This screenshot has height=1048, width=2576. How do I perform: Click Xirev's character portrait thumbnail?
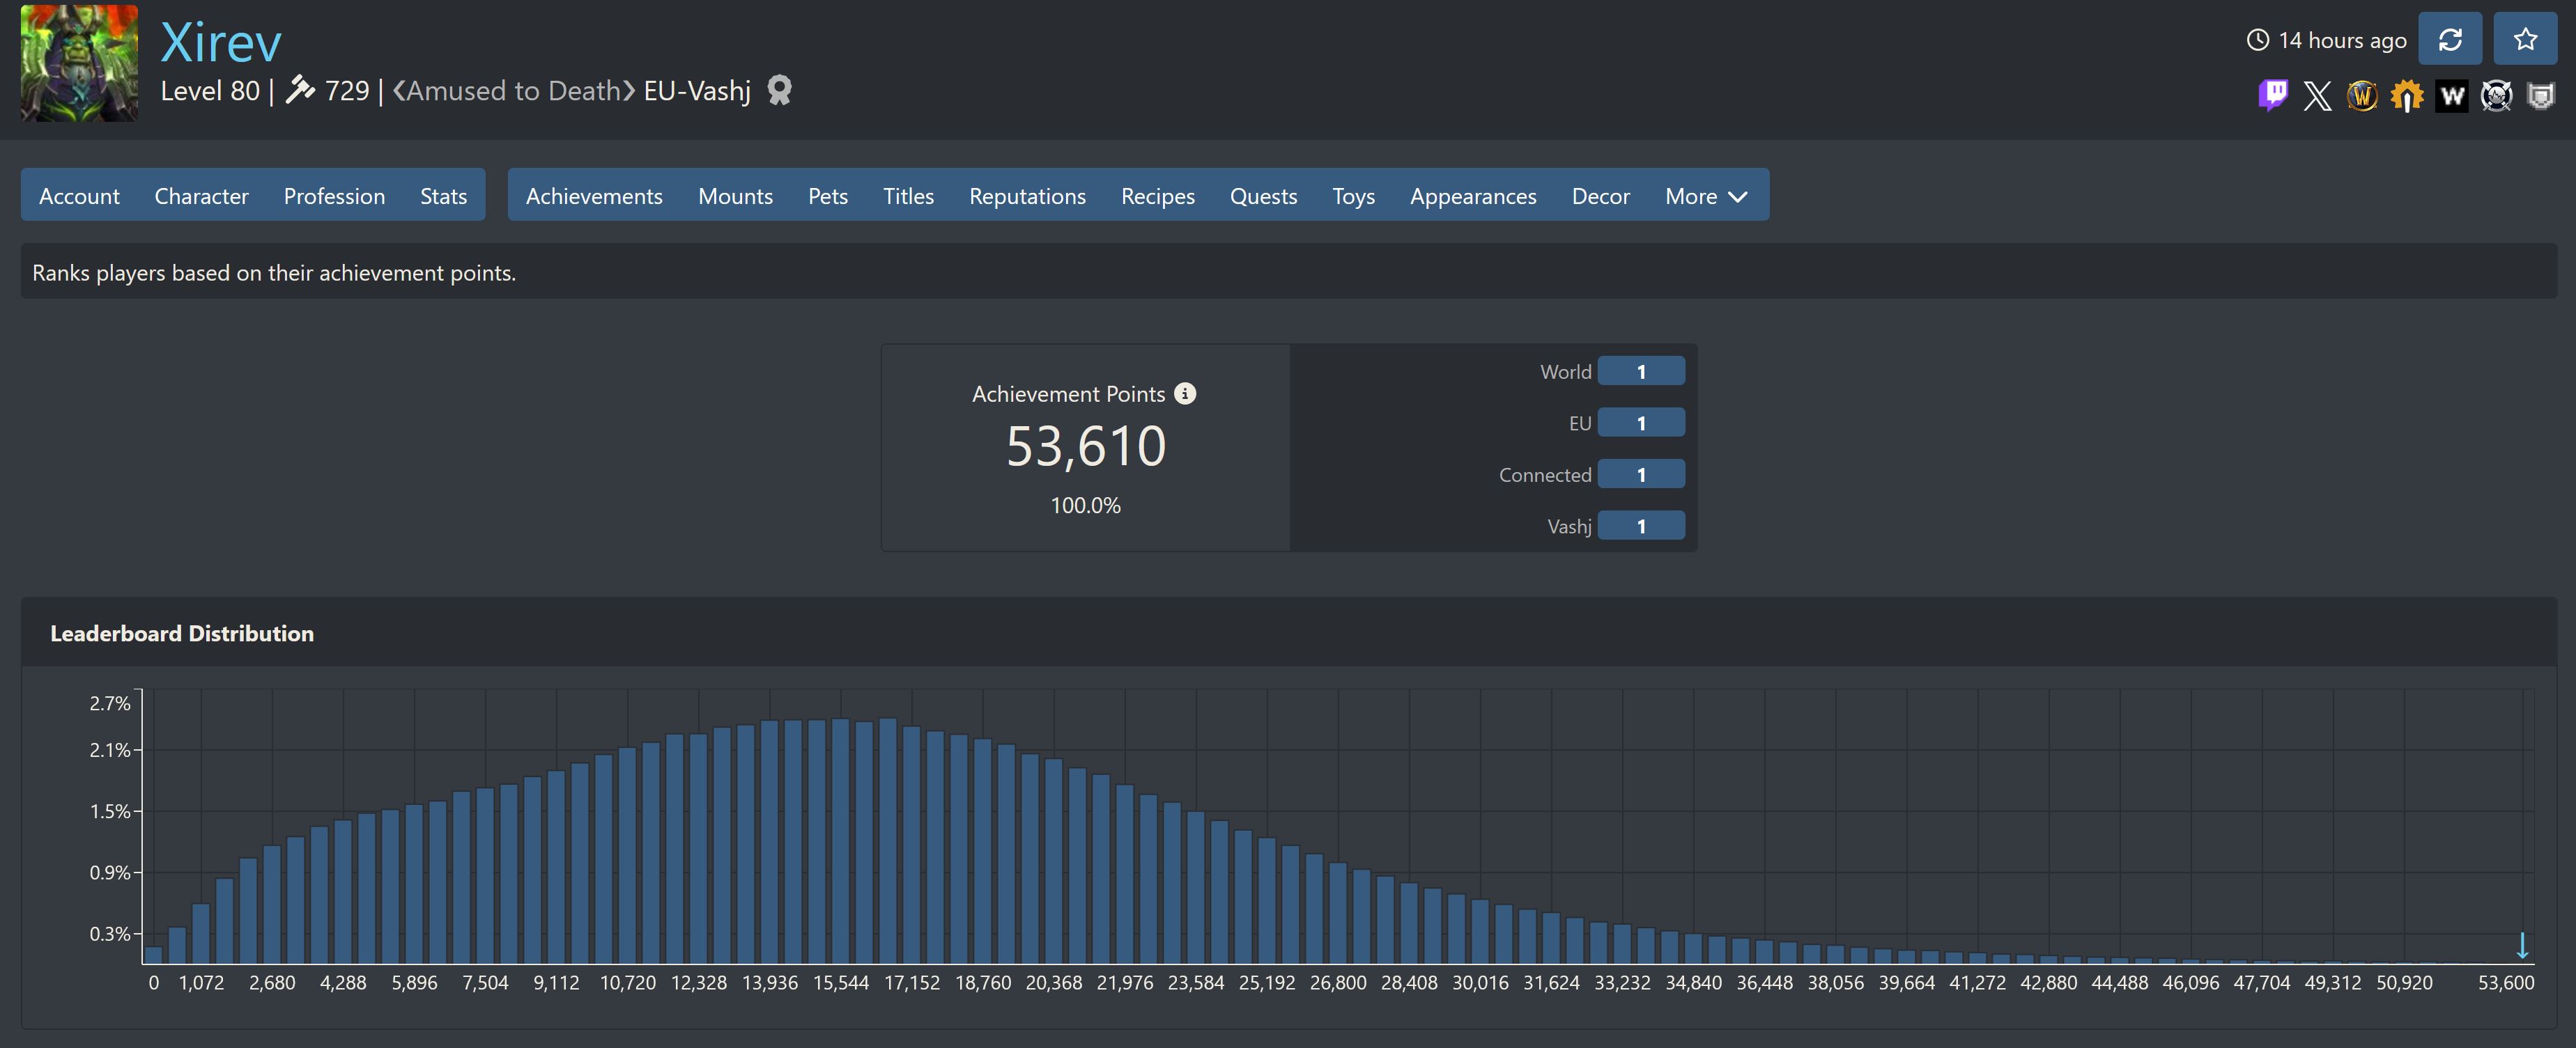79,63
